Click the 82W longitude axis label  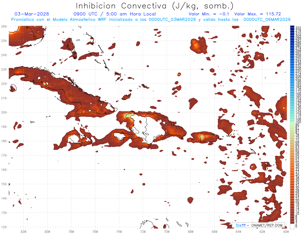coord(24,231)
